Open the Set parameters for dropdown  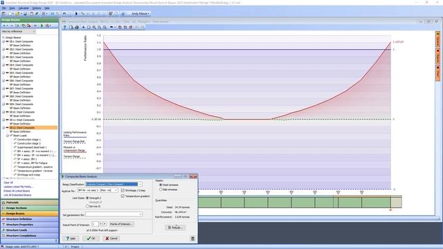[140, 214]
